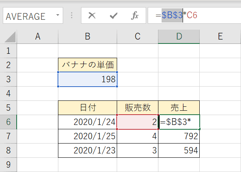Click the date cell 2020/1/24
Image resolution: width=241 pixels, height=172 pixels.
(x=88, y=122)
